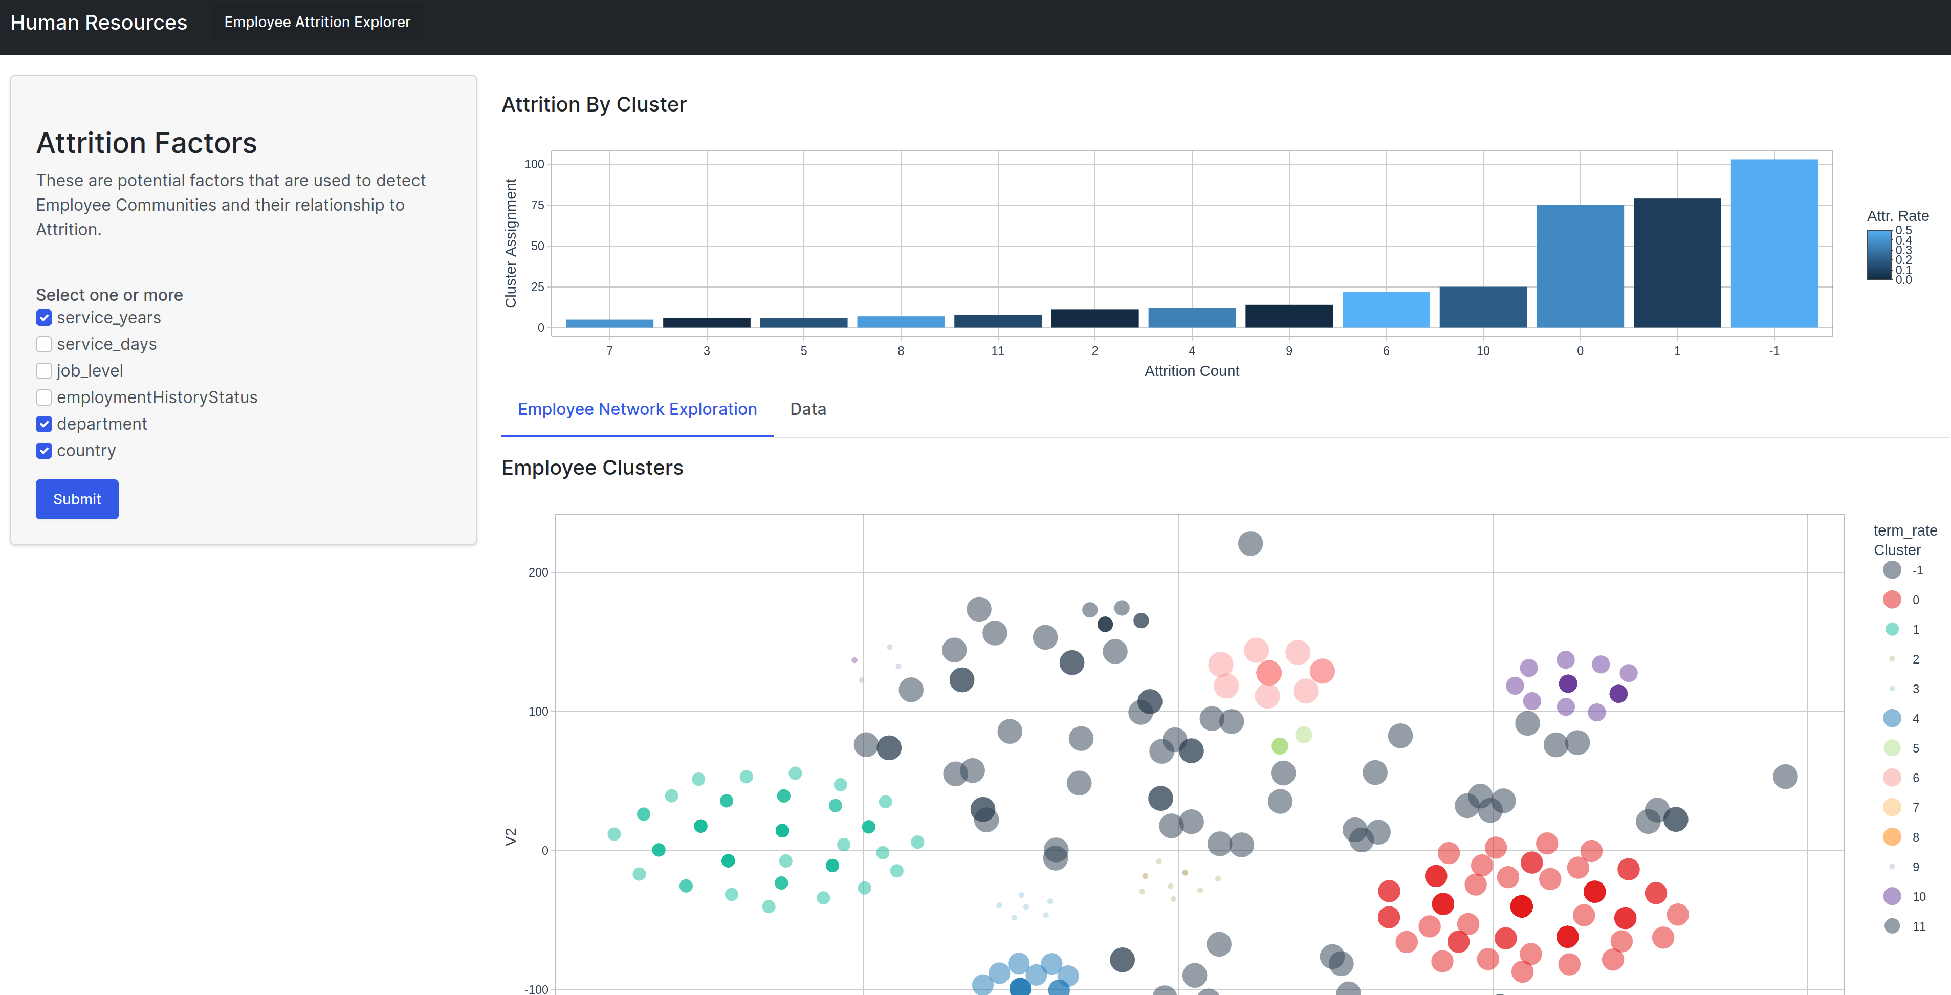The width and height of the screenshot is (1951, 995).
Task: Click the 'Attrition Factors' heading
Action: point(147,143)
